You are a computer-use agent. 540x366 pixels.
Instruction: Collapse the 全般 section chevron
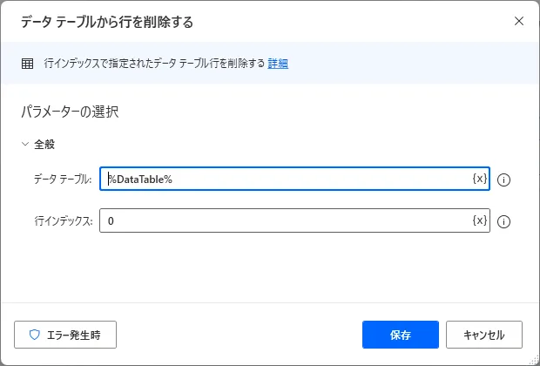(x=24, y=144)
